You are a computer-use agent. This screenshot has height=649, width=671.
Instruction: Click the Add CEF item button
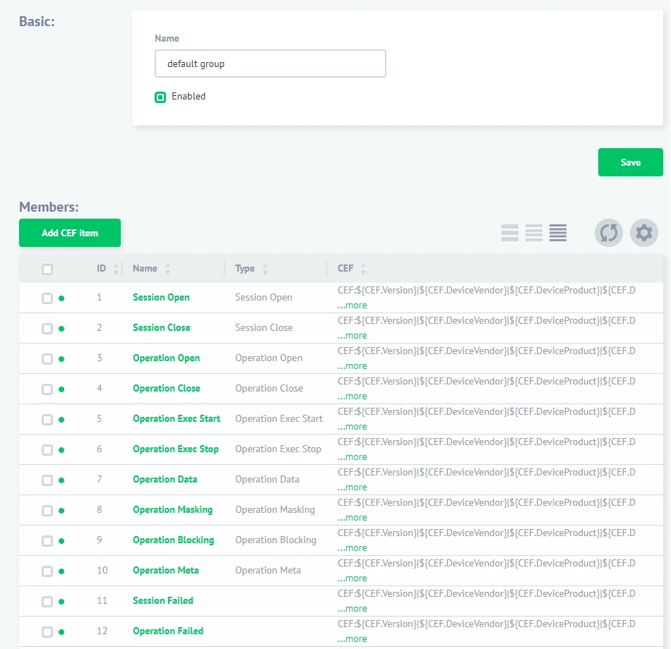(x=70, y=233)
